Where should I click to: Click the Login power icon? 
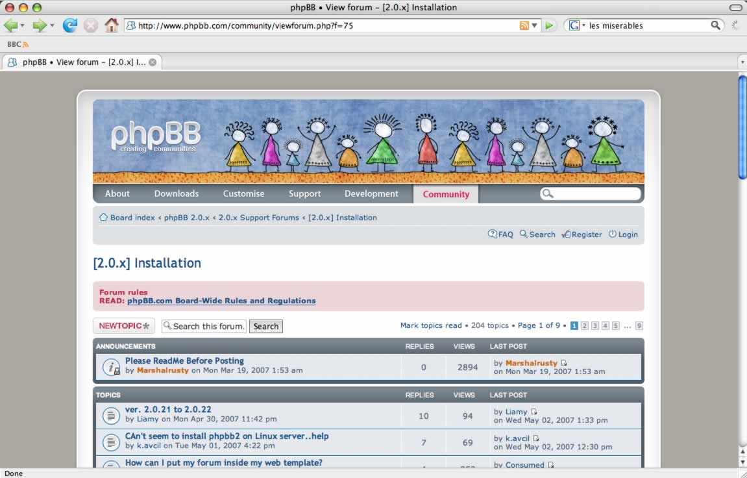click(x=613, y=234)
